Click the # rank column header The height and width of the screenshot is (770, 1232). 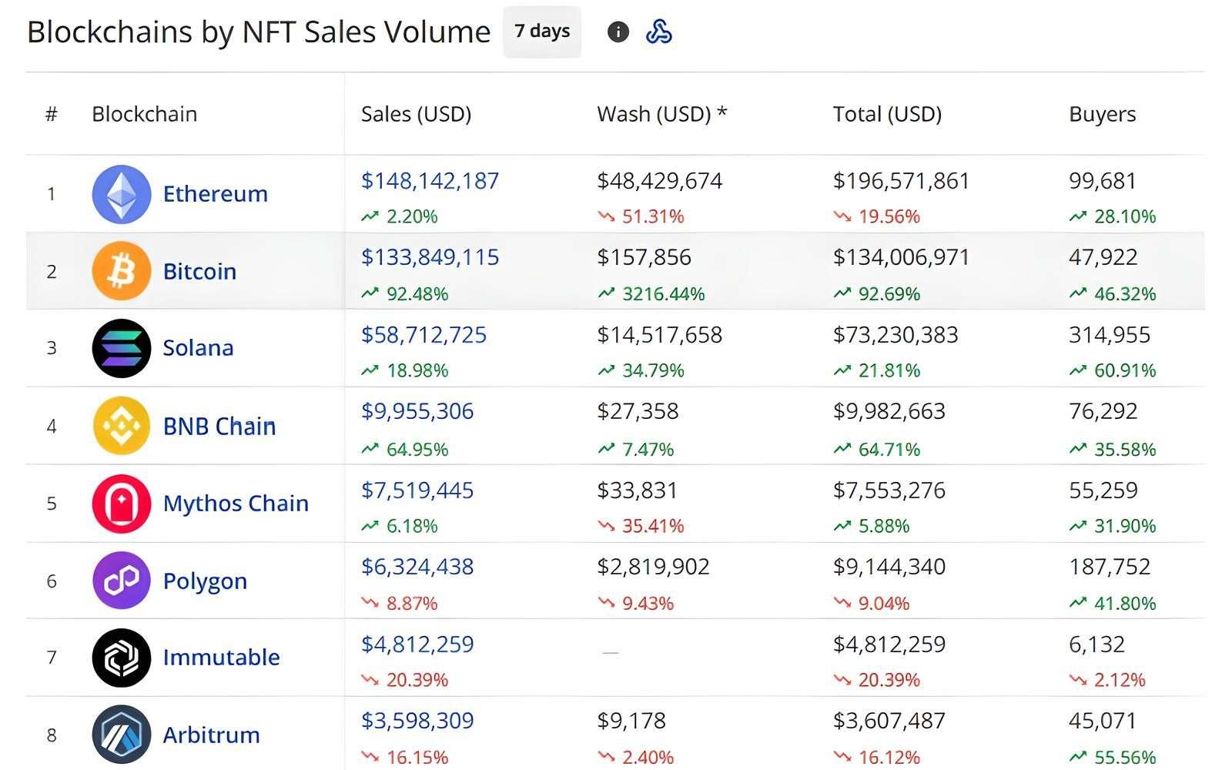point(52,115)
